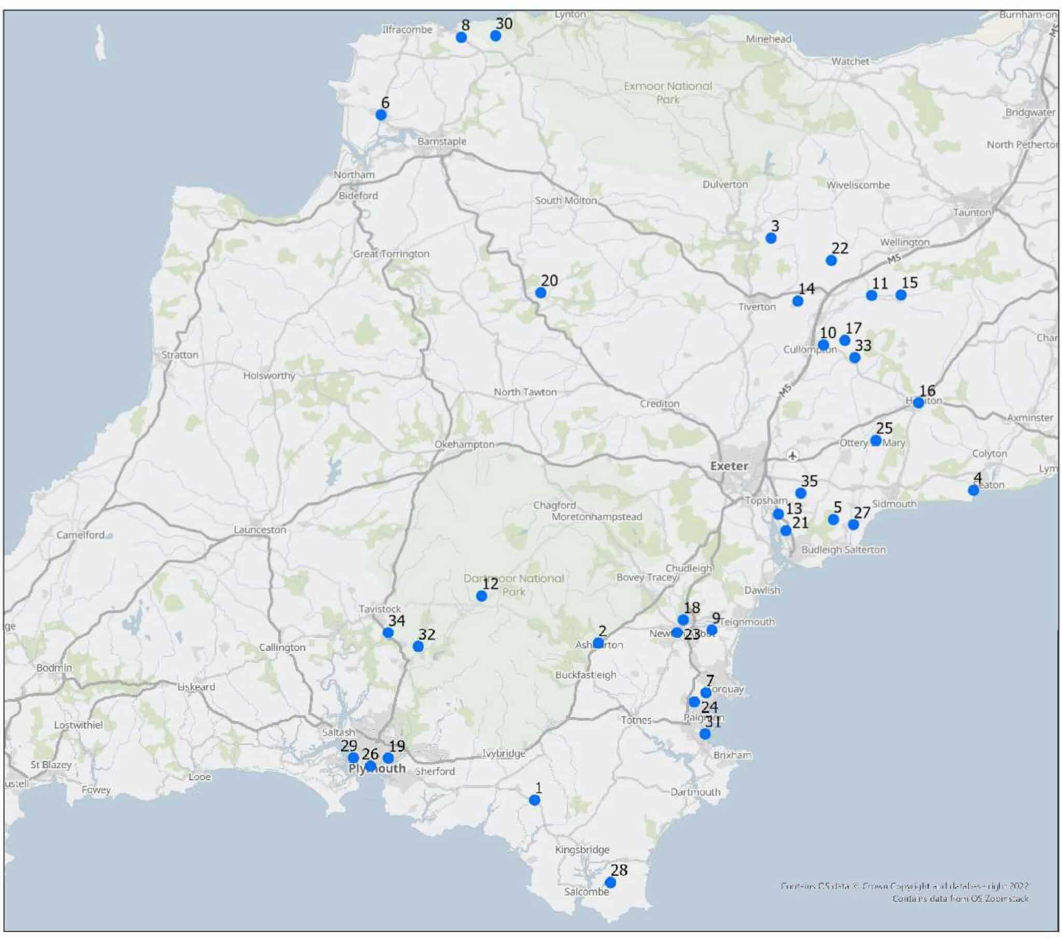Viewport: 1062px width, 939px height.
Task: Click the Launceston label
Action: (260, 530)
